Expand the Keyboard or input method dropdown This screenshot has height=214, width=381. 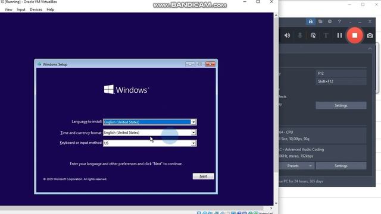(193, 143)
